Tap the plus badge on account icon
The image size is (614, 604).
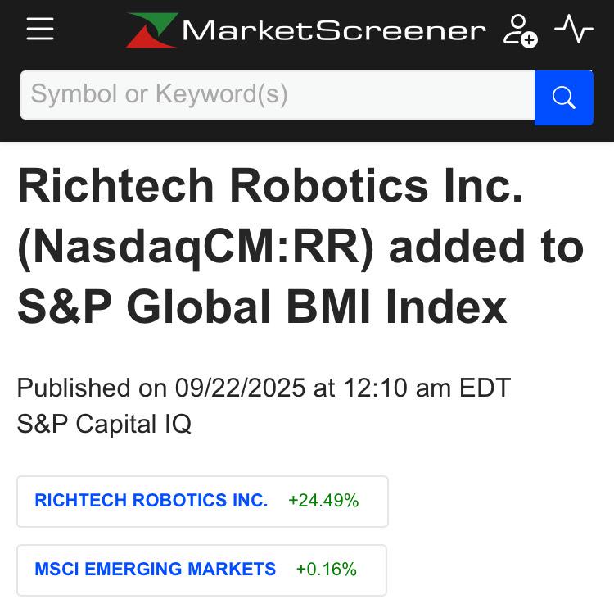pos(529,39)
